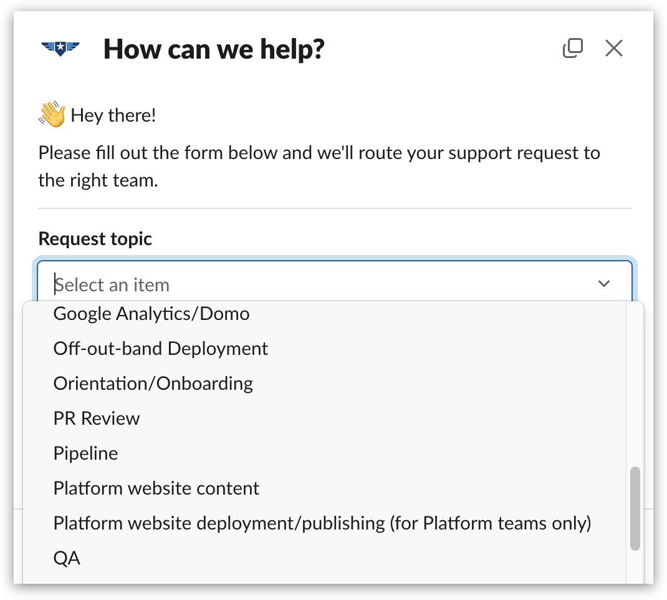667x600 pixels.
Task: Choose Off-out-band Deployment from the list
Action: (x=161, y=349)
